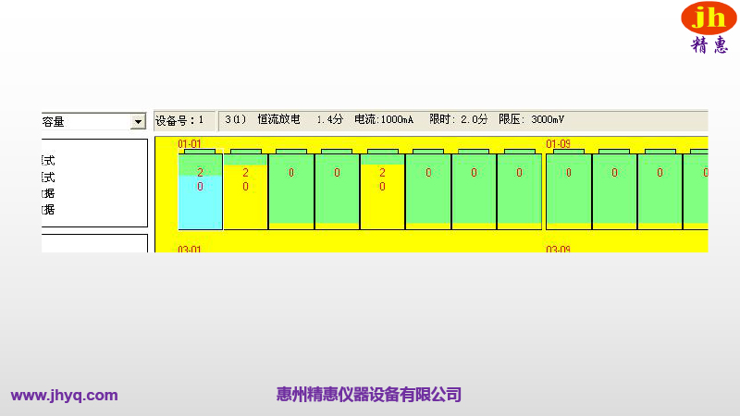Select the fifth battery cell, yellow with 2
The width and height of the screenshot is (740, 416).
(x=382, y=190)
